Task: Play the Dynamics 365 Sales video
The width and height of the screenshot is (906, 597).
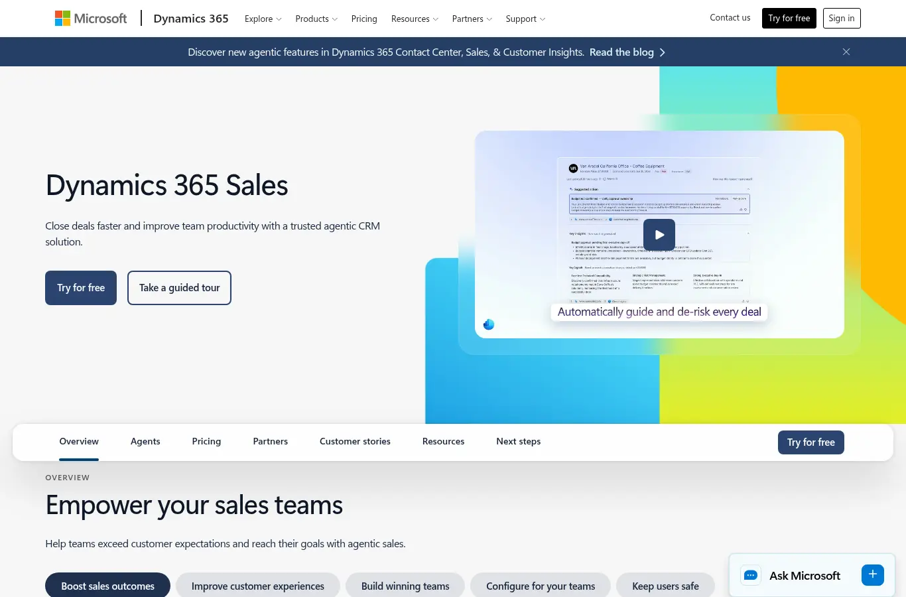Action: pyautogui.click(x=659, y=234)
